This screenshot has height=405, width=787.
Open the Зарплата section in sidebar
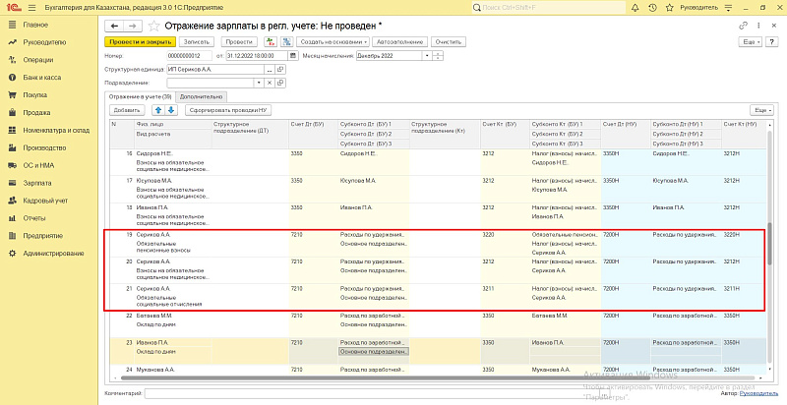coord(37,182)
